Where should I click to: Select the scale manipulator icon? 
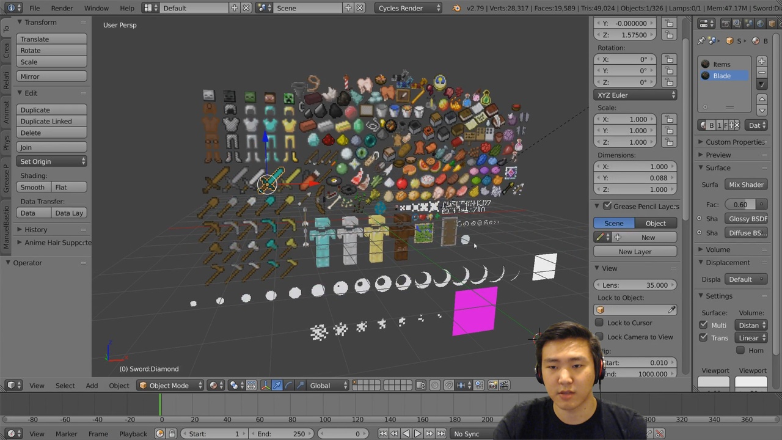(x=300, y=385)
